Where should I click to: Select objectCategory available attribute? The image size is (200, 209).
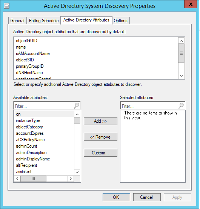coord(29,127)
